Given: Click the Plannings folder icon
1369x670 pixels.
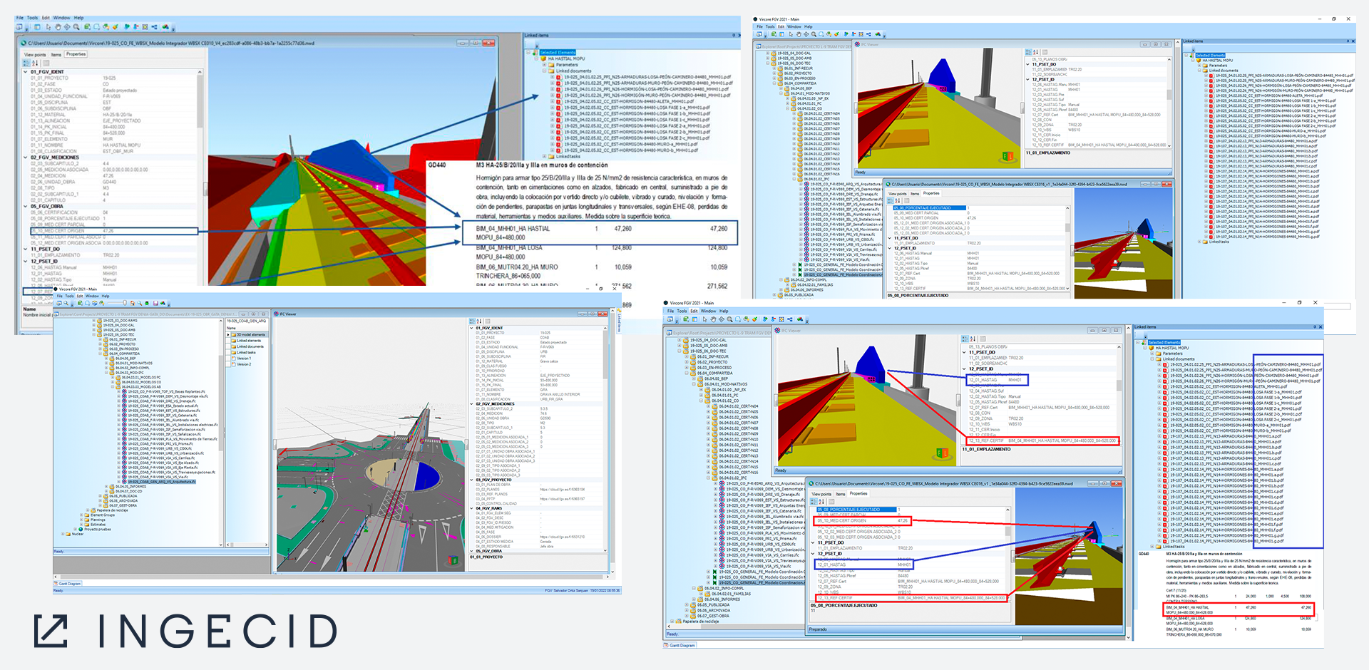Looking at the screenshot, I should (x=86, y=520).
